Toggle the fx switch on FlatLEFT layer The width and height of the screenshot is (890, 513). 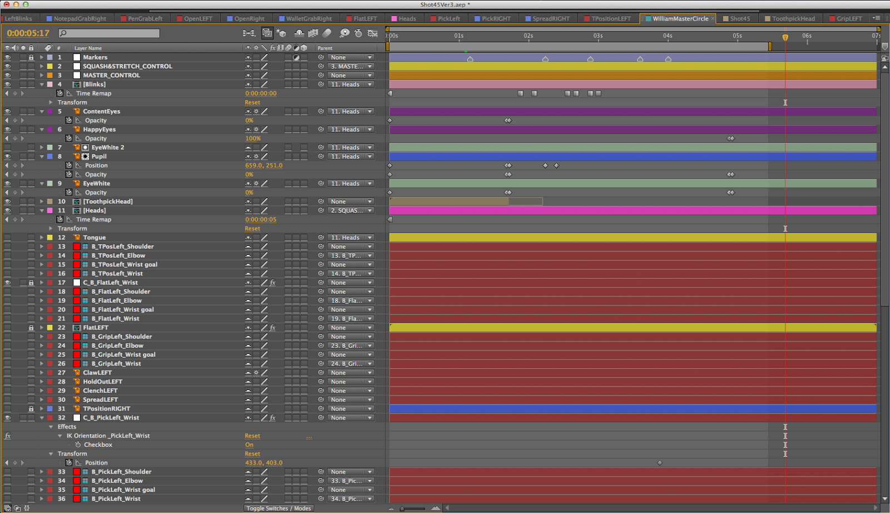pos(273,328)
